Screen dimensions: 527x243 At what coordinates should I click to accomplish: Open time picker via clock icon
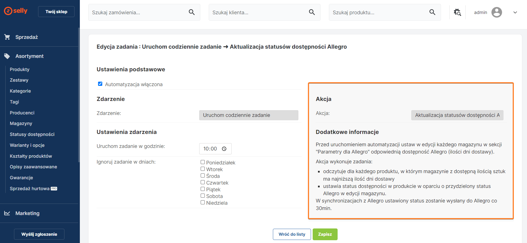[x=224, y=149]
